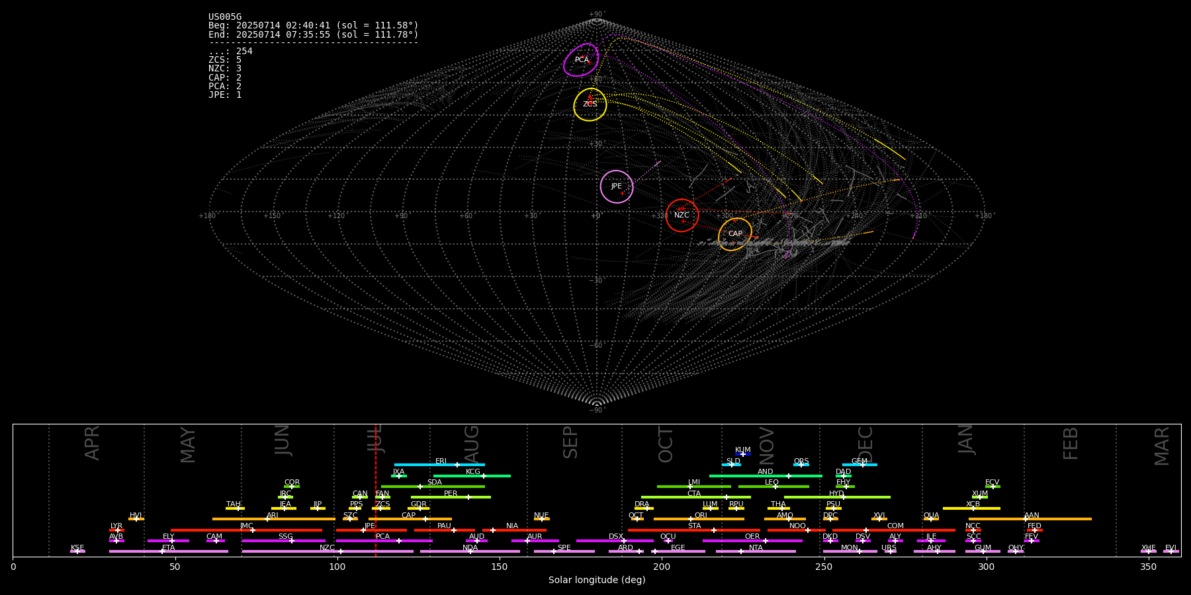1191x595 pixels.
Task: Click the End: 20250714 07:35:55 line
Action: [314, 34]
